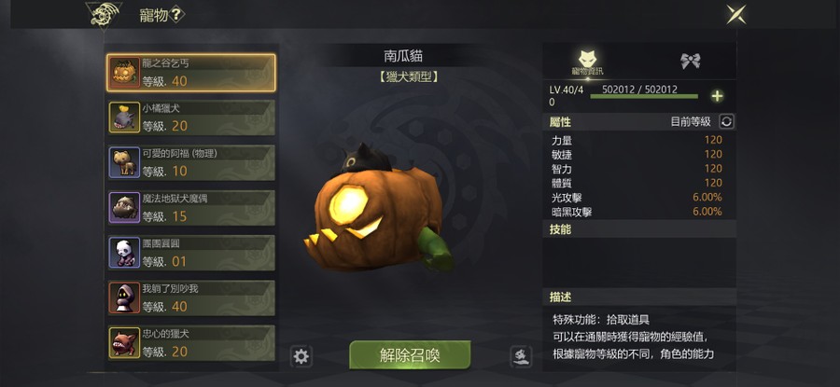840x387 pixels.
Task: Choose the 忠心的獵犬 pet entry
Action: click(191, 342)
